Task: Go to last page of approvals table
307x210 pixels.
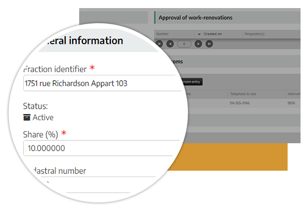Action: [209, 44]
